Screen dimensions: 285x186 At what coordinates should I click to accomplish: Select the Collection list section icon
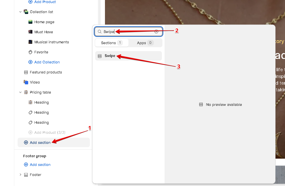[26, 12]
